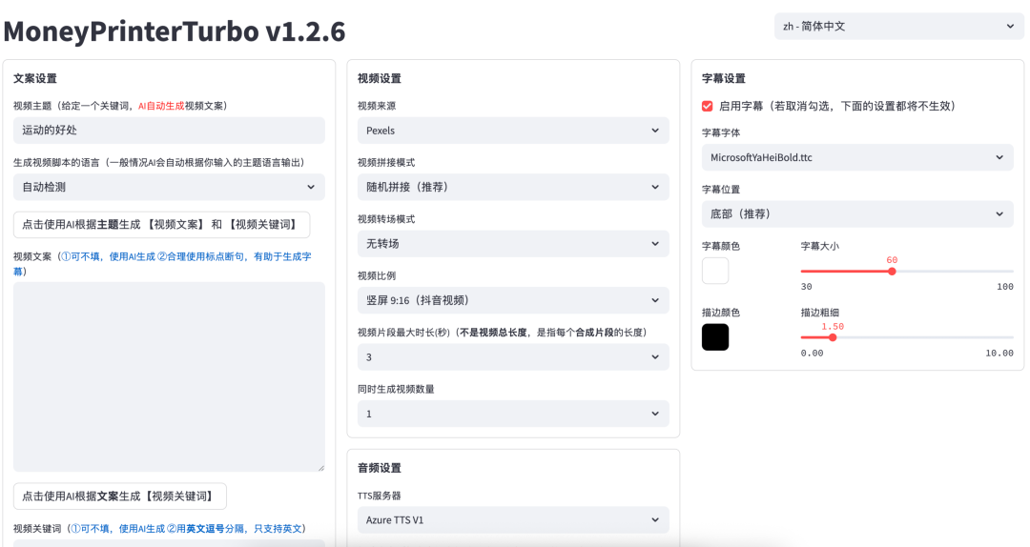Toggle the 启用字幕 checkbox
This screenshot has width=1030, height=547.
click(708, 106)
